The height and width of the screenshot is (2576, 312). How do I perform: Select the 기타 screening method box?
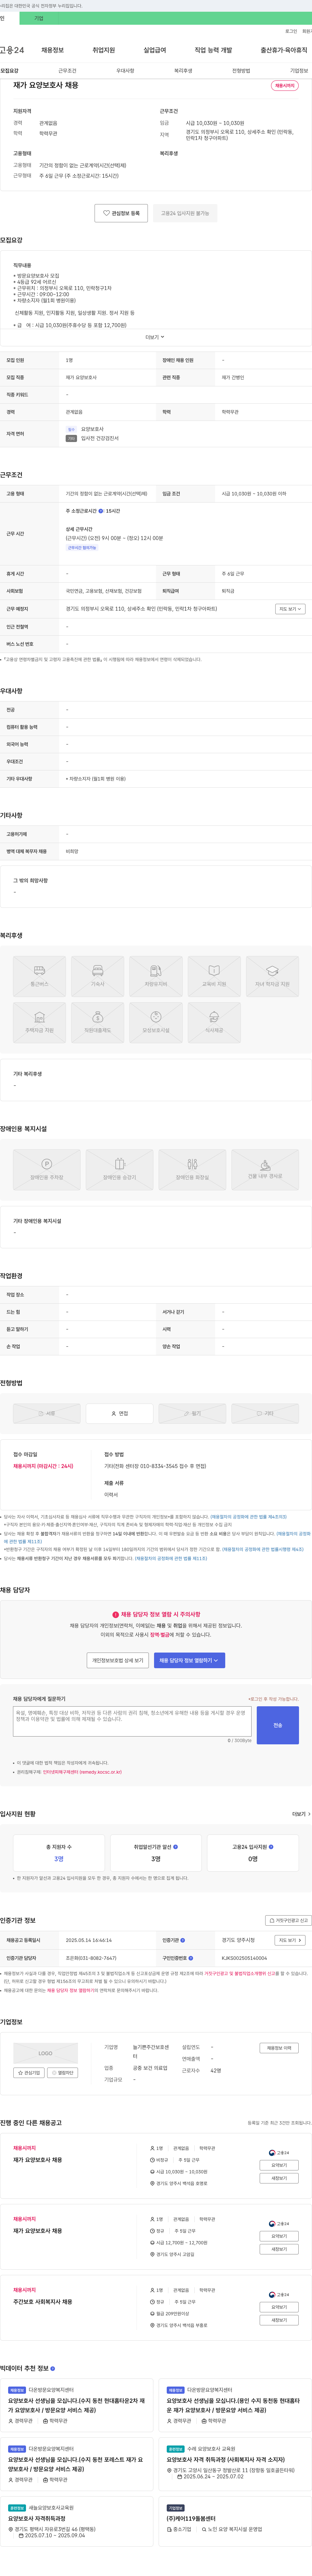pos(265,1413)
